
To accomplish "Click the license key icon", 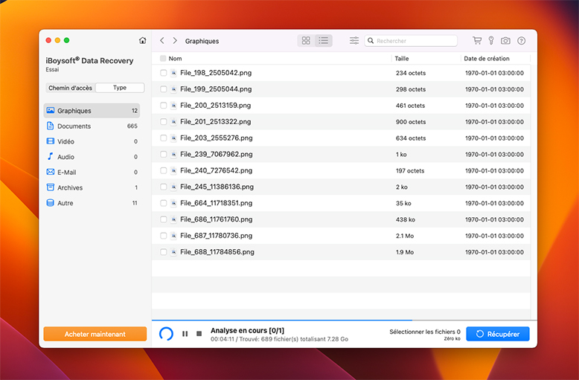I will pyautogui.click(x=491, y=41).
